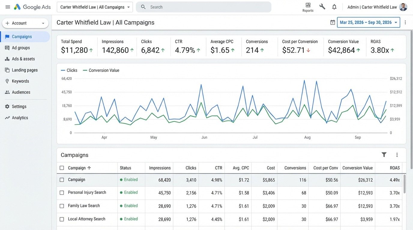Open Ads & assets section
The width and height of the screenshot is (413, 230).
tap(23, 59)
